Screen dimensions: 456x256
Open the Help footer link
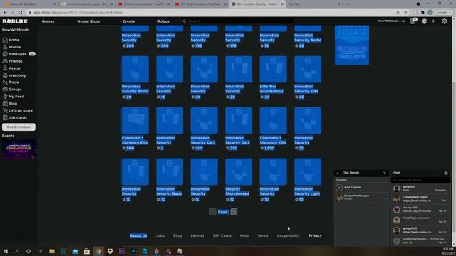pyautogui.click(x=244, y=235)
